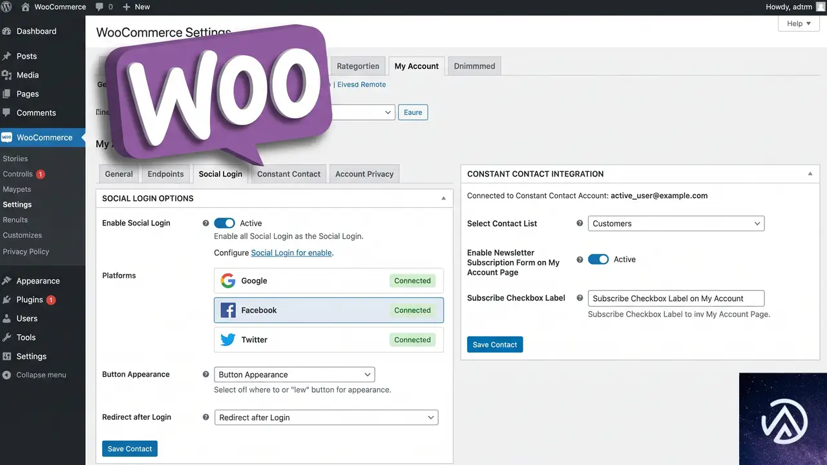Open the Social Login for enable link

[x=291, y=253]
